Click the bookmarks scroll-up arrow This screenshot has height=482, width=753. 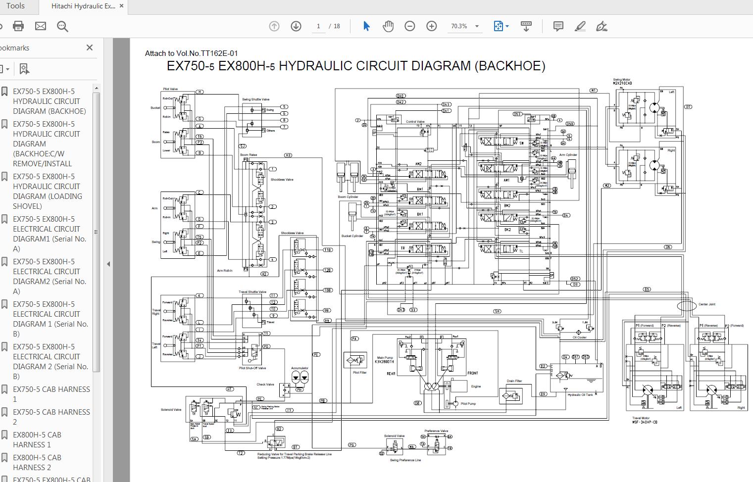point(97,89)
